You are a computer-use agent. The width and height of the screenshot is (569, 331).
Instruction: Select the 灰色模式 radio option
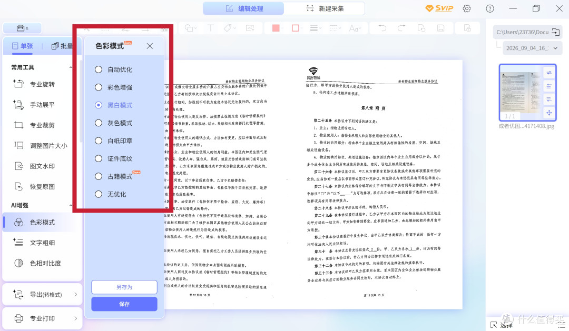tap(99, 123)
